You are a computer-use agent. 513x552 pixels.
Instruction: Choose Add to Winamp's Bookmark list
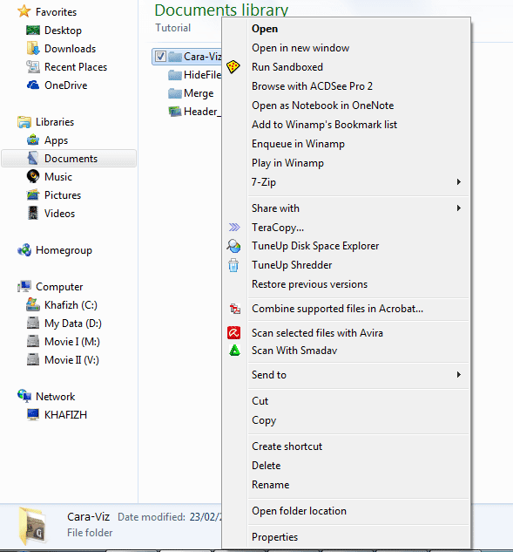(x=324, y=125)
